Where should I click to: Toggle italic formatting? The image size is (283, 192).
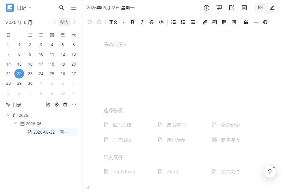pos(142,22)
